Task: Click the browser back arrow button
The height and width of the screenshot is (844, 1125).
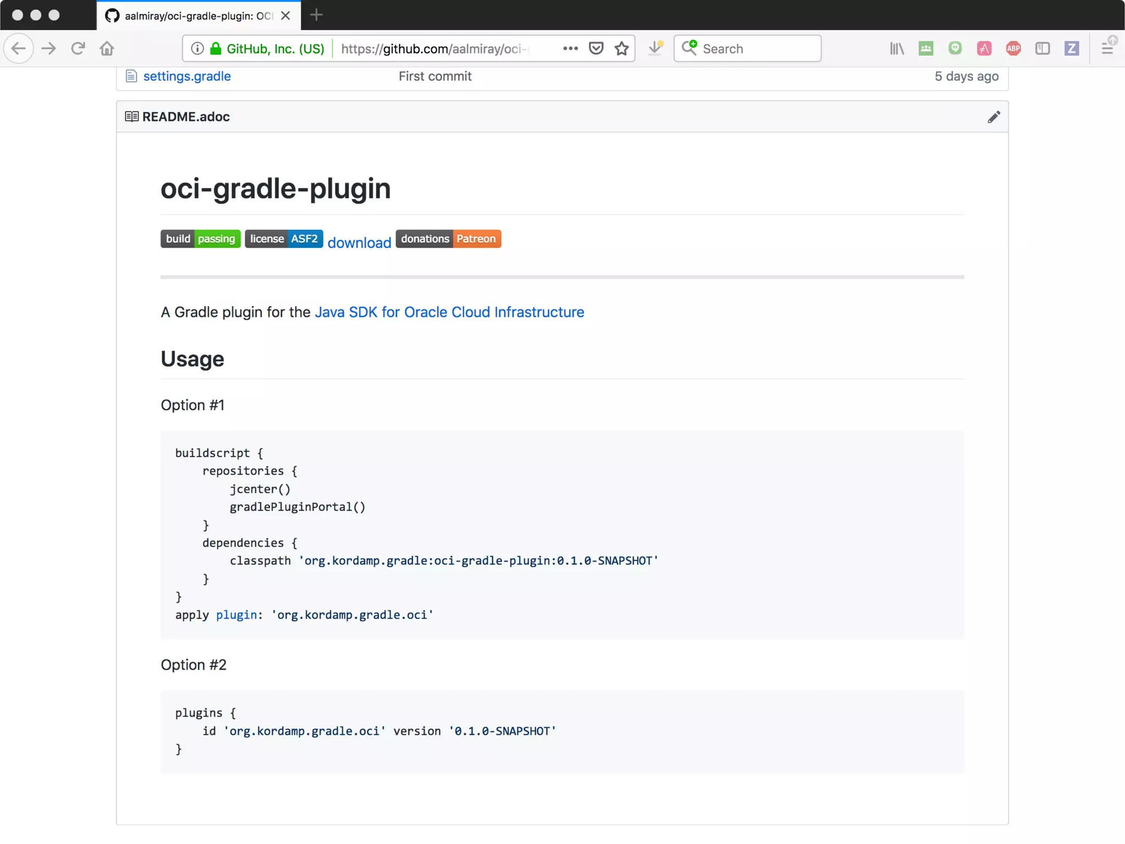Action: point(19,48)
